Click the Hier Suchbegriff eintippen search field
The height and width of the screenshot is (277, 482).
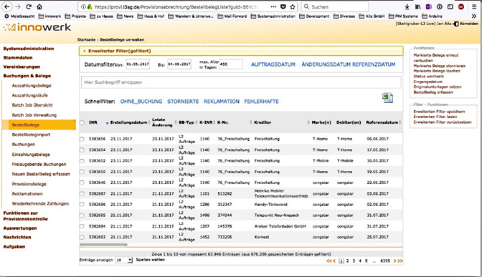pos(241,82)
